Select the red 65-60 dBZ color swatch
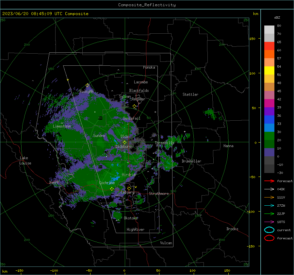The height and width of the screenshot is (275, 294). click(x=269, y=46)
